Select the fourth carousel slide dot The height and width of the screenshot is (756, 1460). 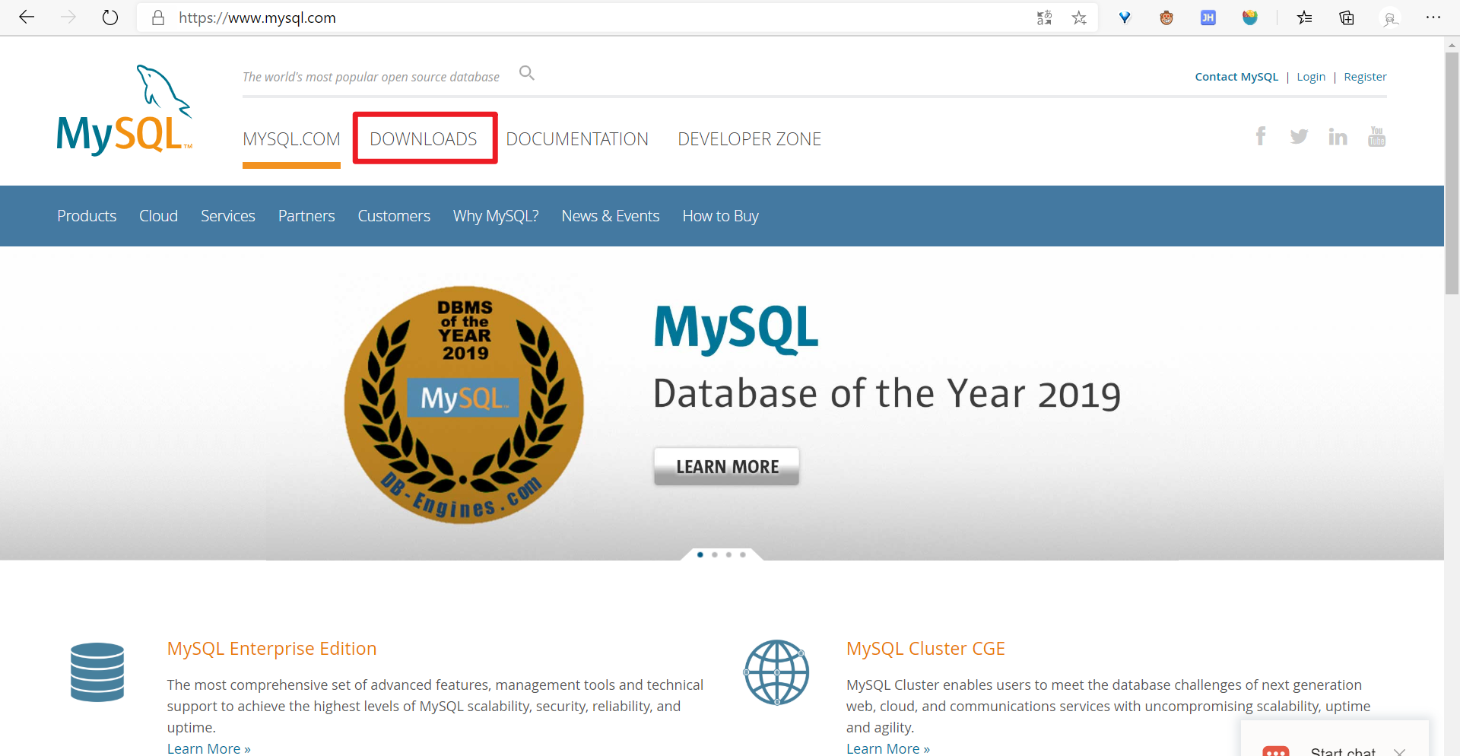743,554
